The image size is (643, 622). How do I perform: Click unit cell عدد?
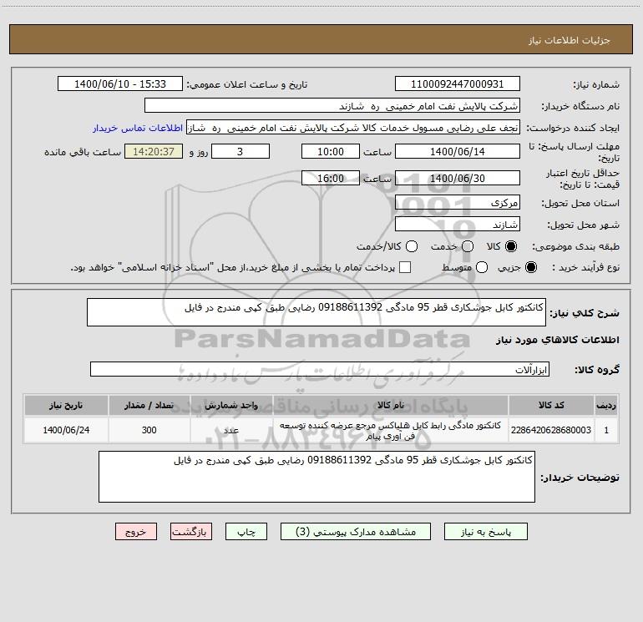pyautogui.click(x=231, y=430)
